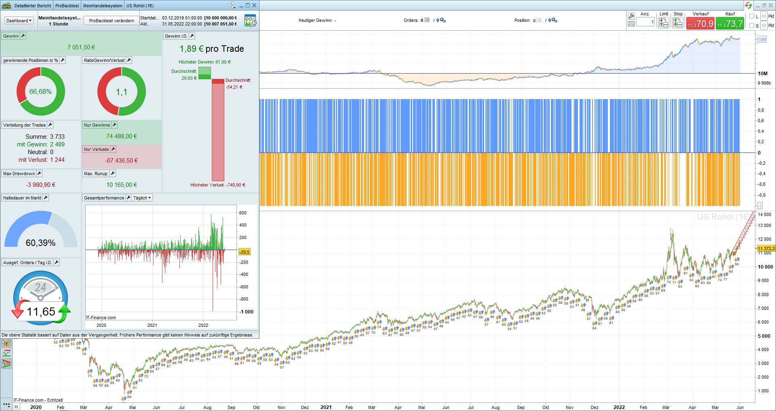Click the Stop order icon
This screenshot has width=776, height=411.
click(678, 23)
